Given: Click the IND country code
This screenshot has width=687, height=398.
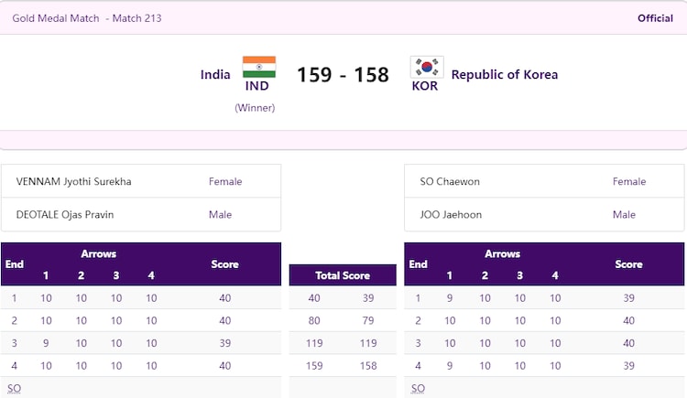Looking at the screenshot, I should (x=256, y=86).
